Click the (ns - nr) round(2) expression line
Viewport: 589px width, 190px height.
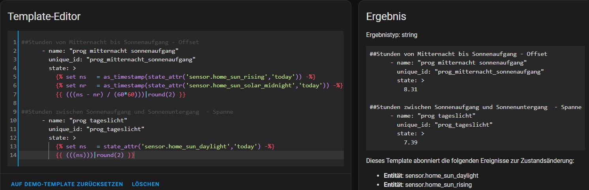[120, 94]
